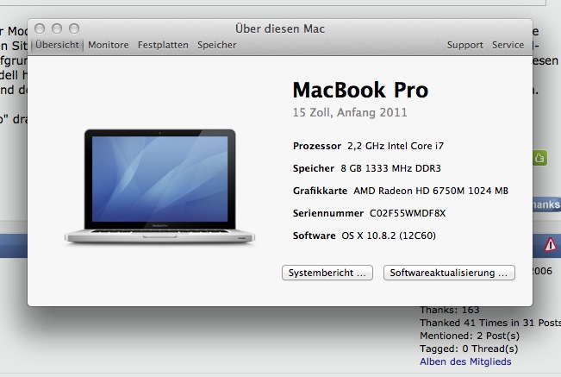The image size is (561, 377).
Task: Click the Thanks button in the forum page
Action: click(546, 204)
